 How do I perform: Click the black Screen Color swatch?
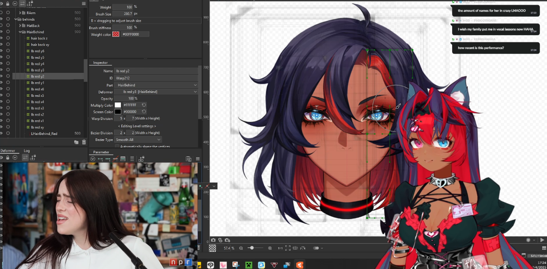tap(118, 111)
